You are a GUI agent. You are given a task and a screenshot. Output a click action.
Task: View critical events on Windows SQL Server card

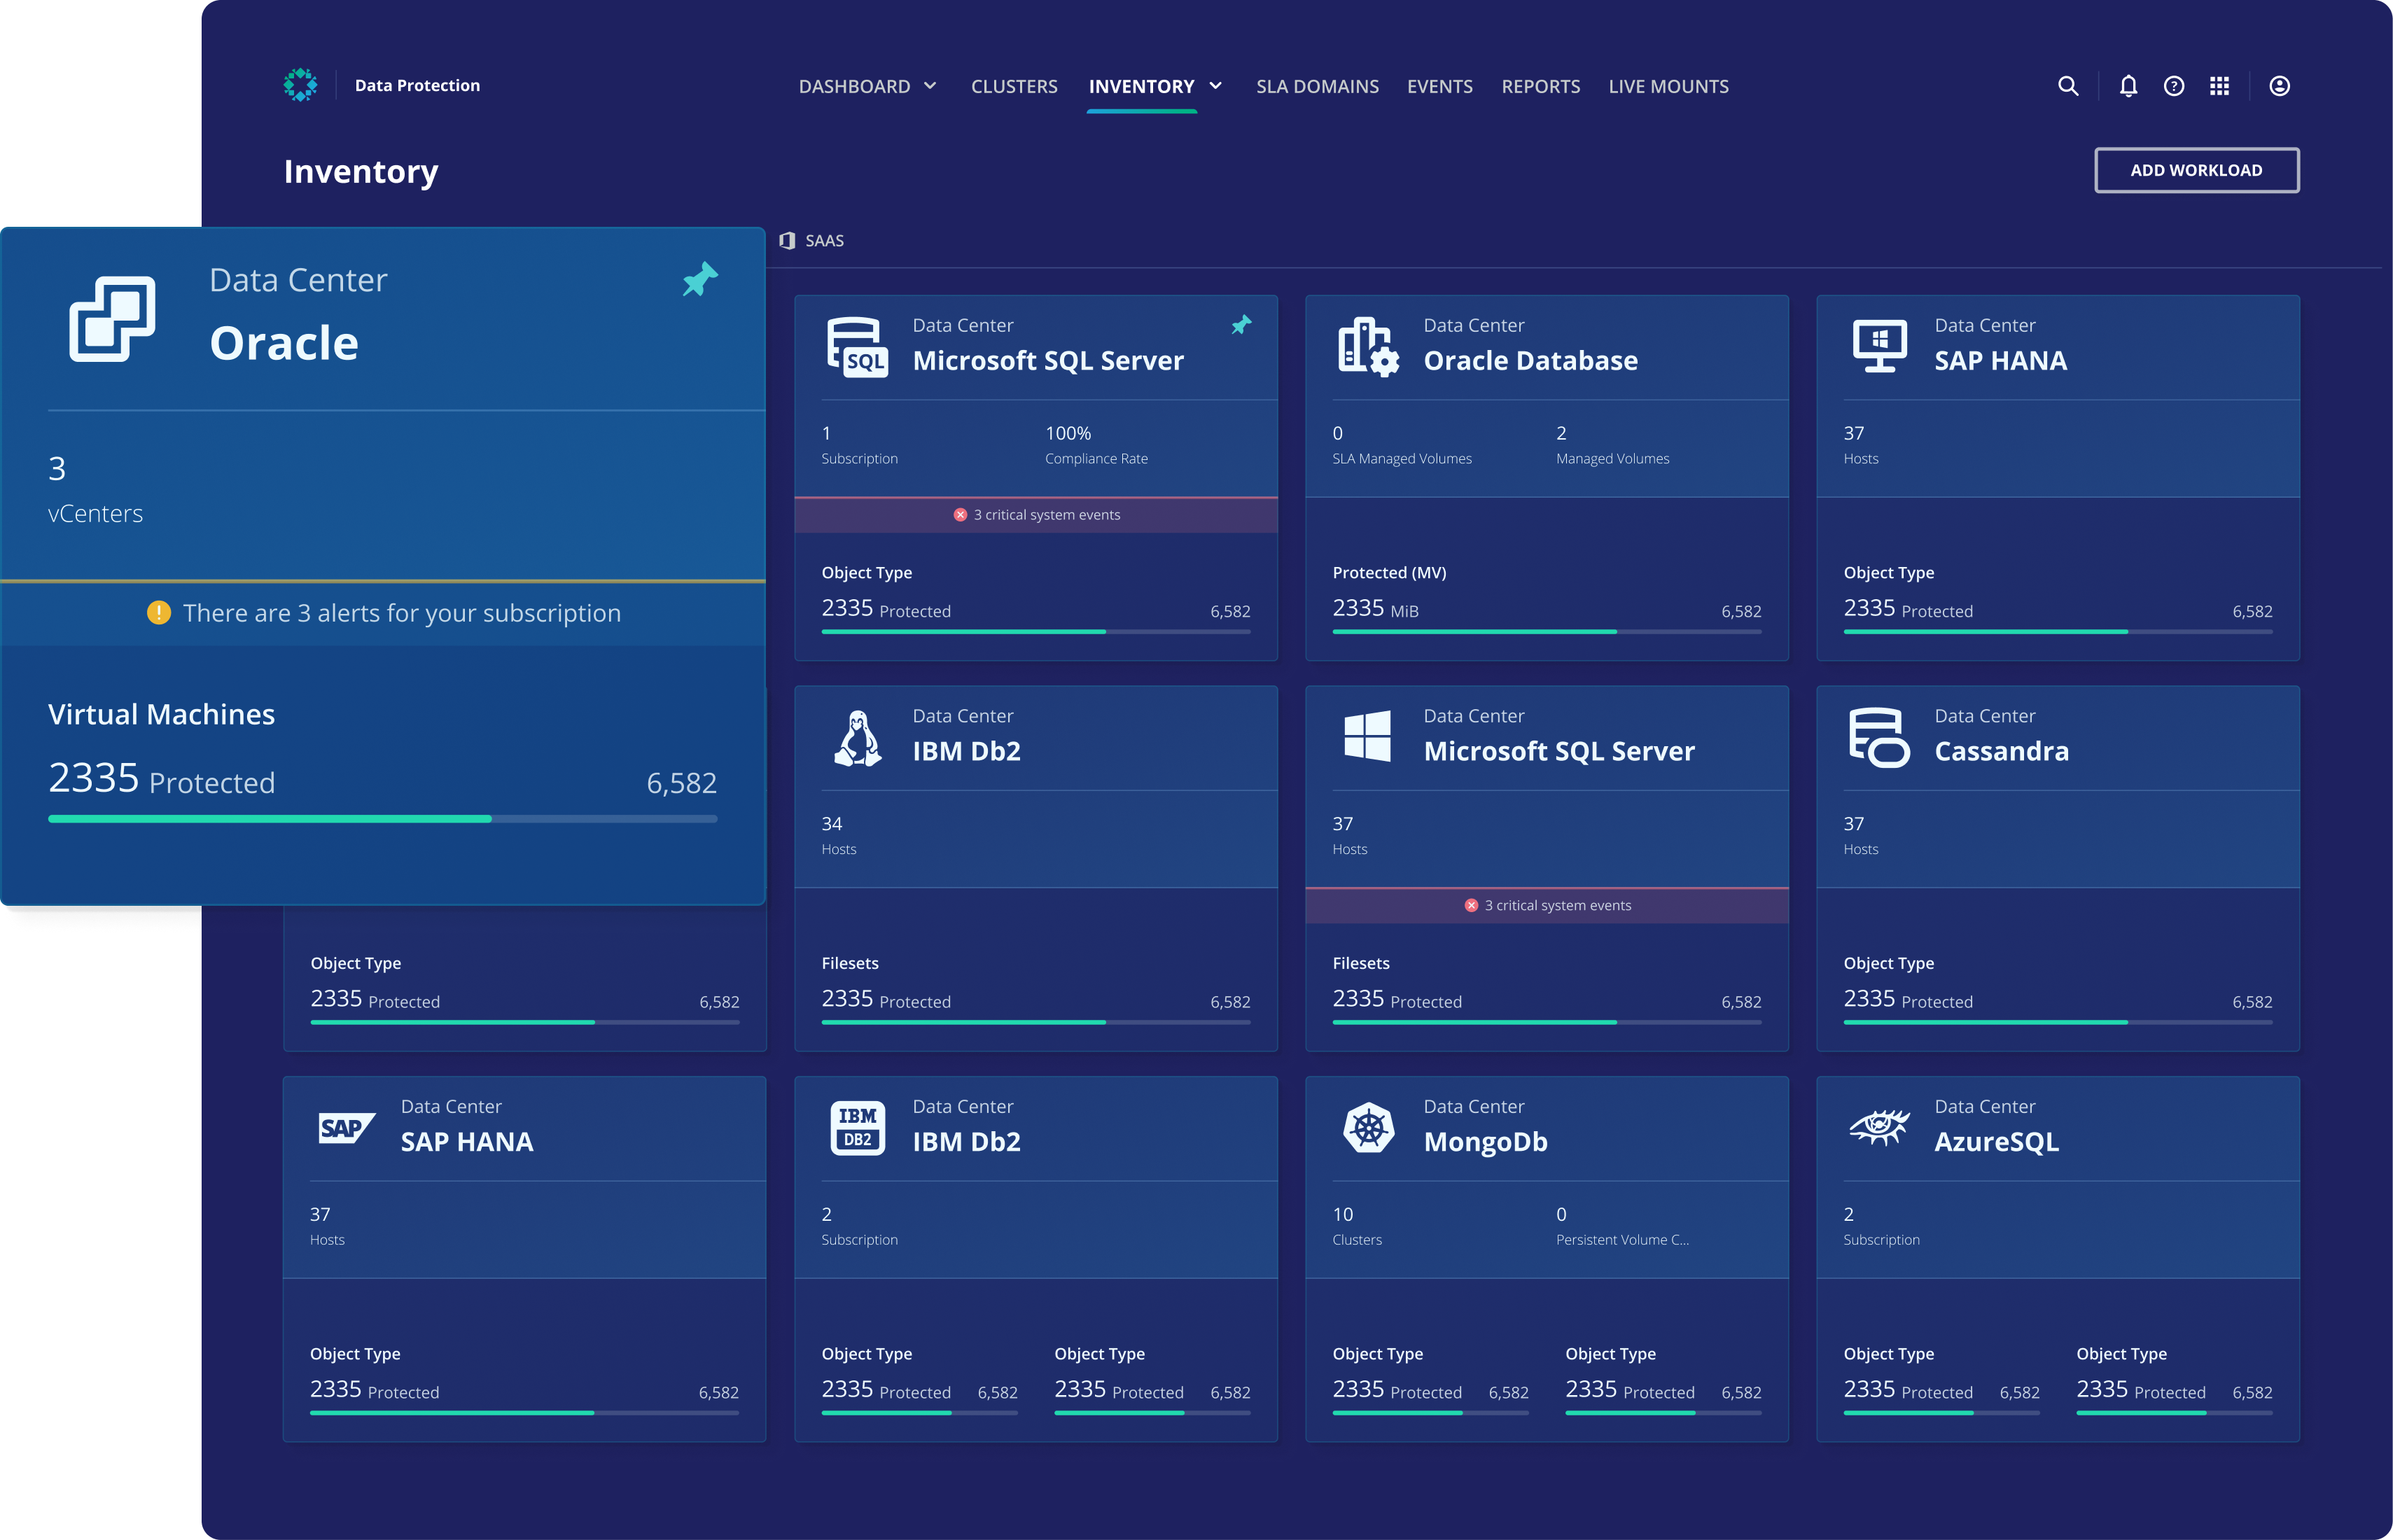pos(1547,905)
